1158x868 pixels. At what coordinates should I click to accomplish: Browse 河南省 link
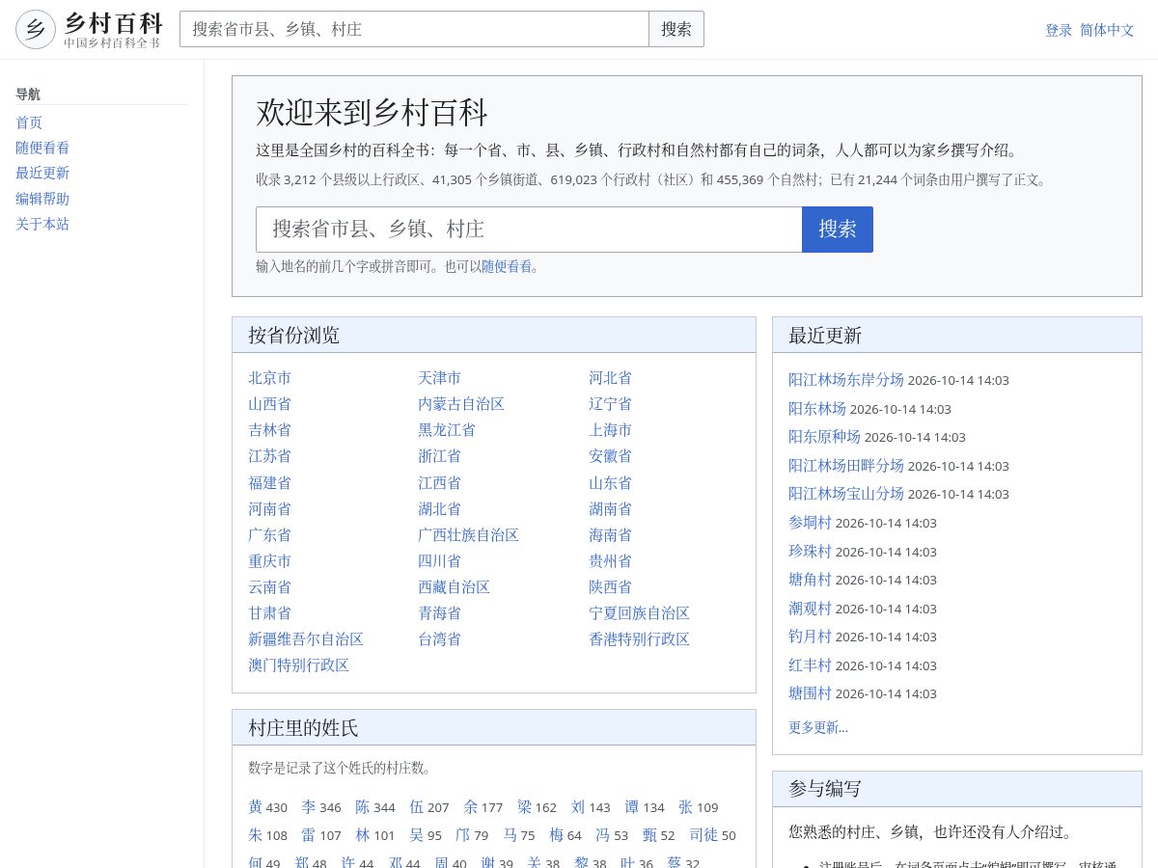pyautogui.click(x=269, y=508)
